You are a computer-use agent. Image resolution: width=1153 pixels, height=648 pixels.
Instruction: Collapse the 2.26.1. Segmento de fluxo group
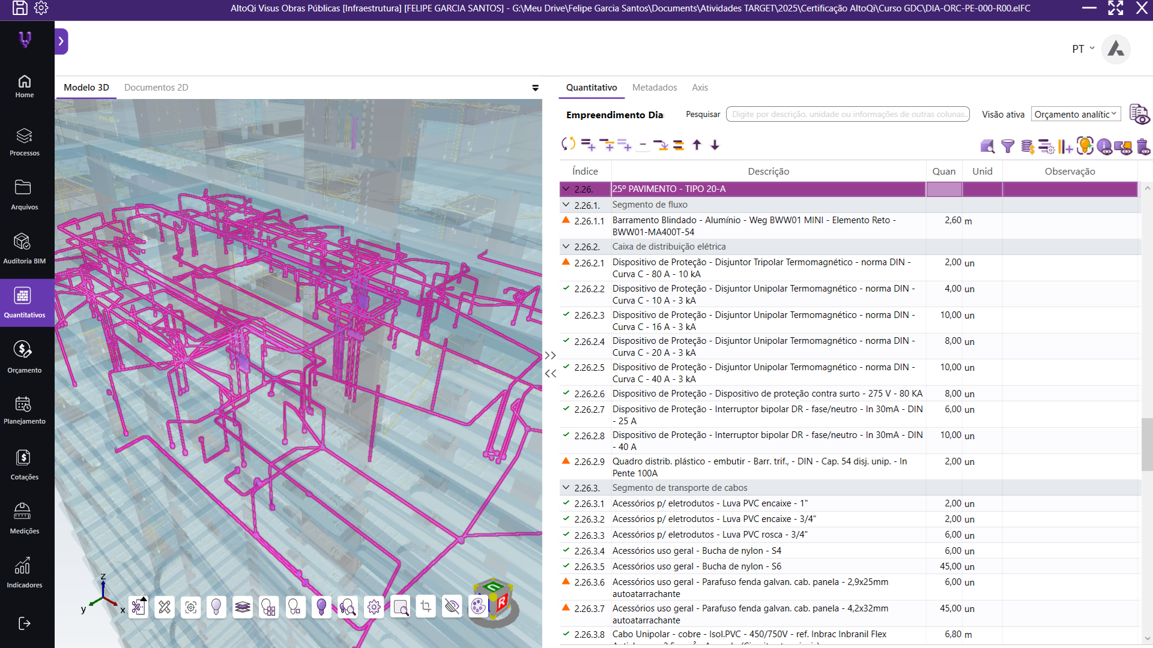point(566,205)
